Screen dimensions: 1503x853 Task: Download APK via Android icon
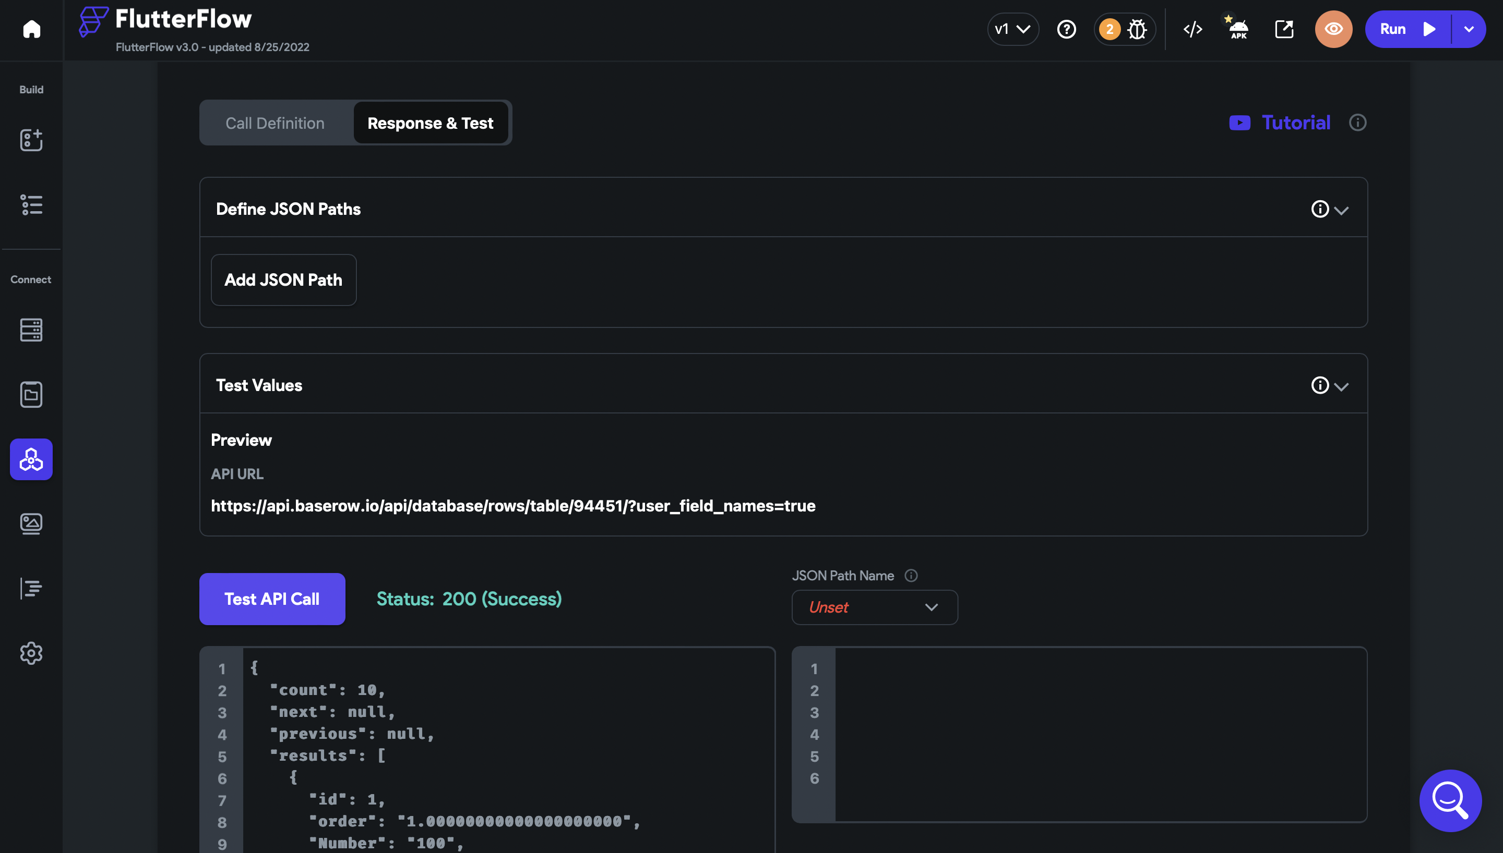(1238, 29)
